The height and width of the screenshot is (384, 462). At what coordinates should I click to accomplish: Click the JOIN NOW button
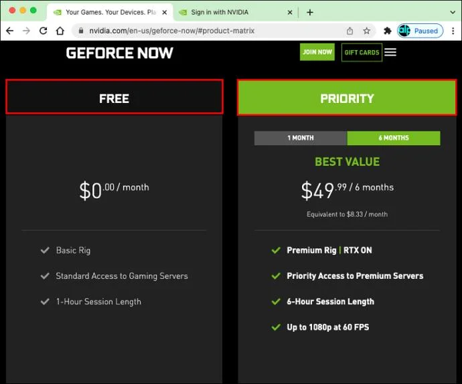point(317,52)
